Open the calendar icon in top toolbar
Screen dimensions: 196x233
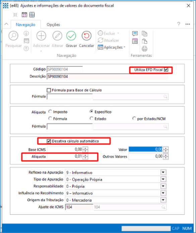(x=24, y=15)
